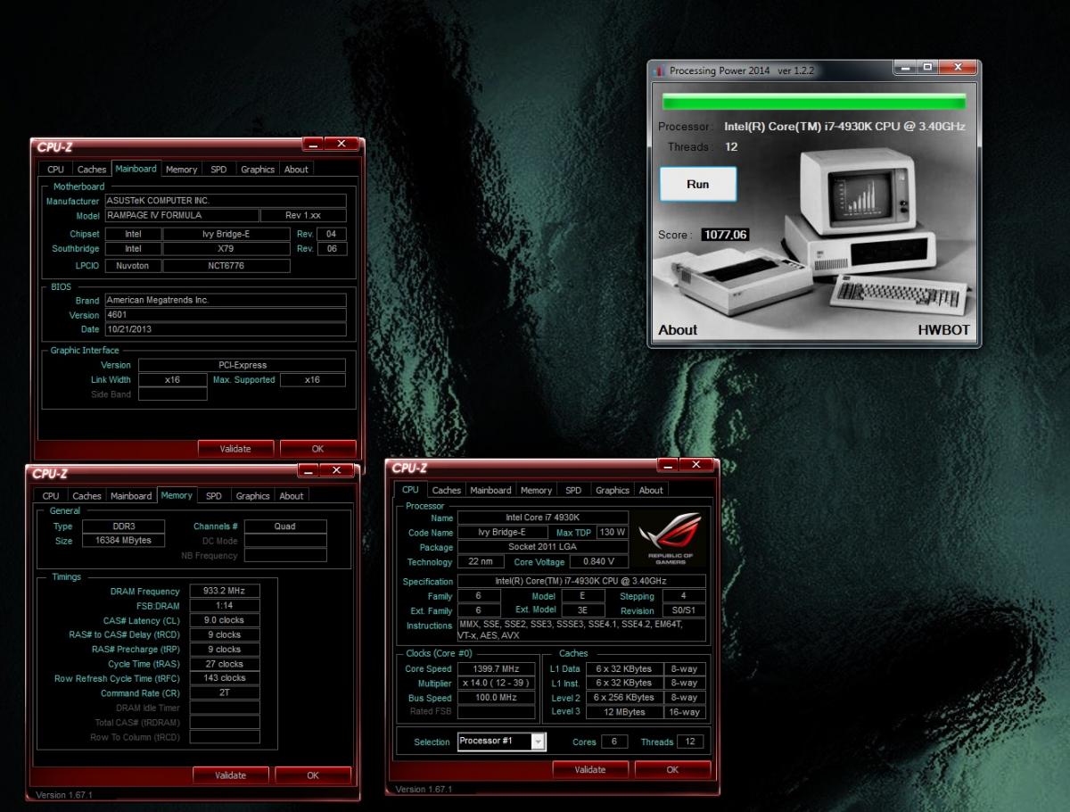
Task: Click the Core Voltage 0.840 V field
Action: (597, 562)
